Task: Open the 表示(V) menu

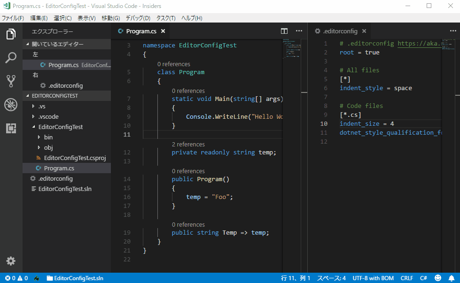Action: coord(86,18)
